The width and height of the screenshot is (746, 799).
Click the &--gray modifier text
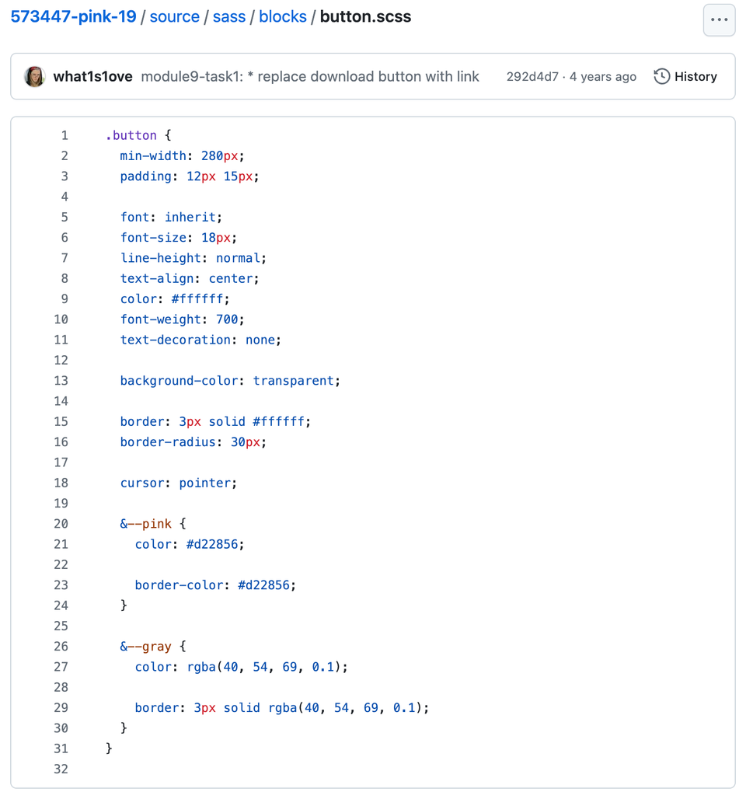tap(145, 647)
